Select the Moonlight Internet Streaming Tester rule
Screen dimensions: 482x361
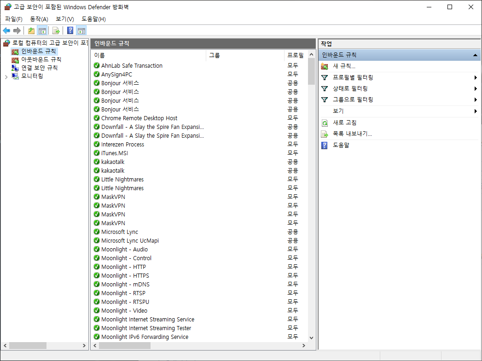coord(146,328)
